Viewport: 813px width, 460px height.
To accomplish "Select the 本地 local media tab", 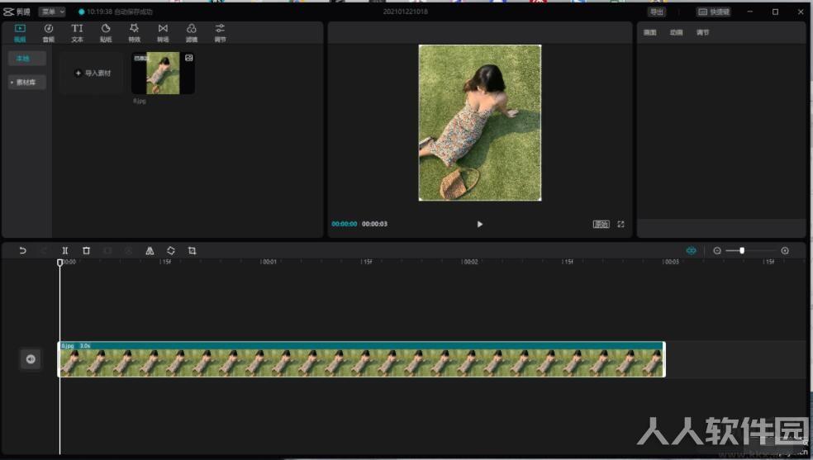I will click(26, 59).
